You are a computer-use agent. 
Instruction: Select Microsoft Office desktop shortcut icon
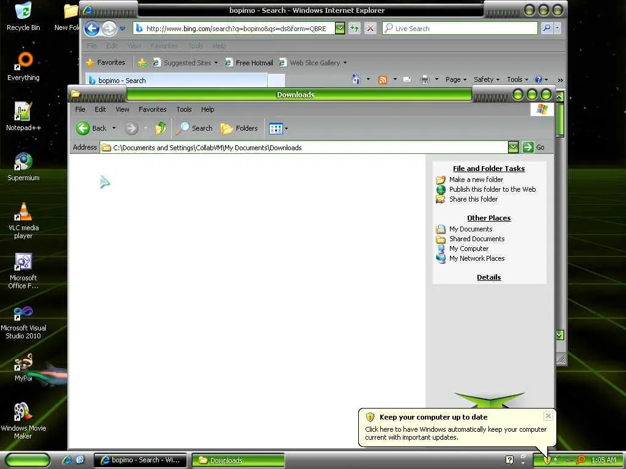23,271
